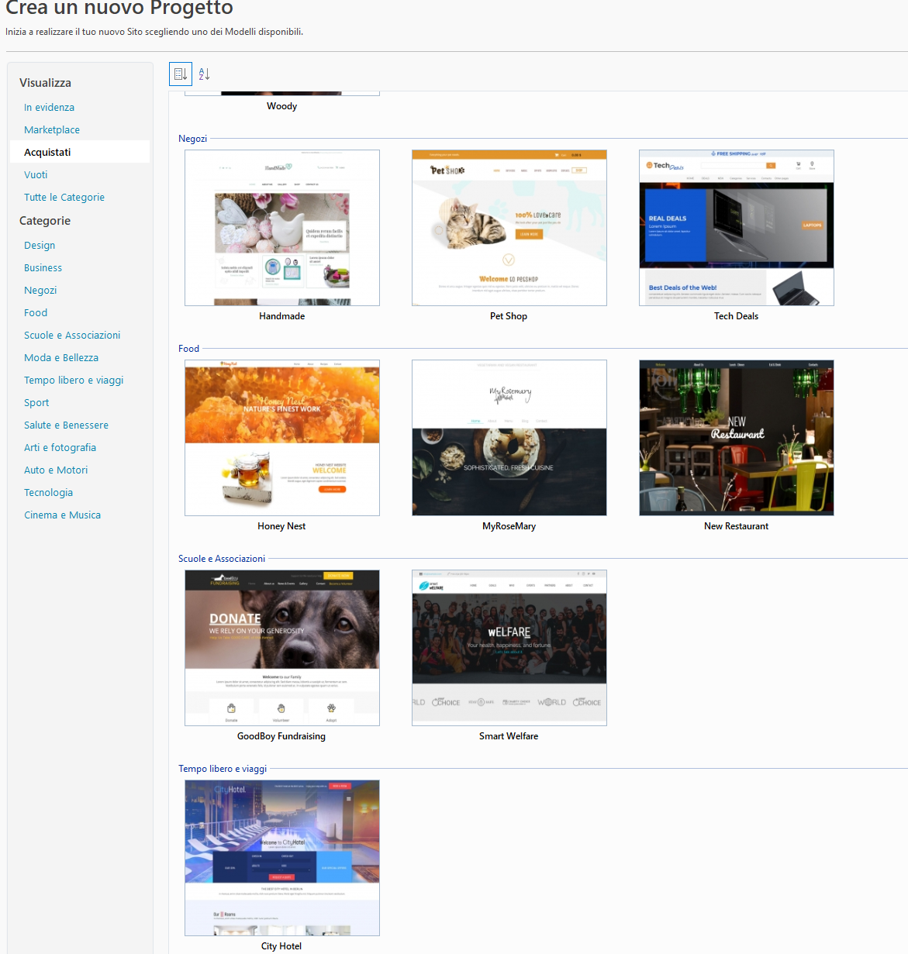This screenshot has height=954, width=908.
Task: Pick the Tech Deals template thumbnail
Action: [736, 228]
